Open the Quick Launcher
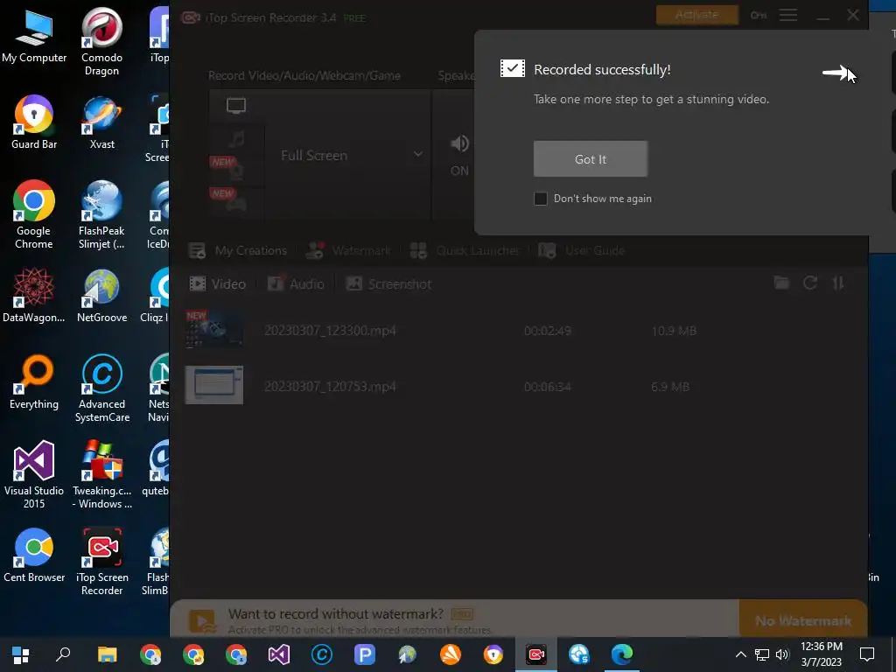This screenshot has width=896, height=672. coord(465,250)
